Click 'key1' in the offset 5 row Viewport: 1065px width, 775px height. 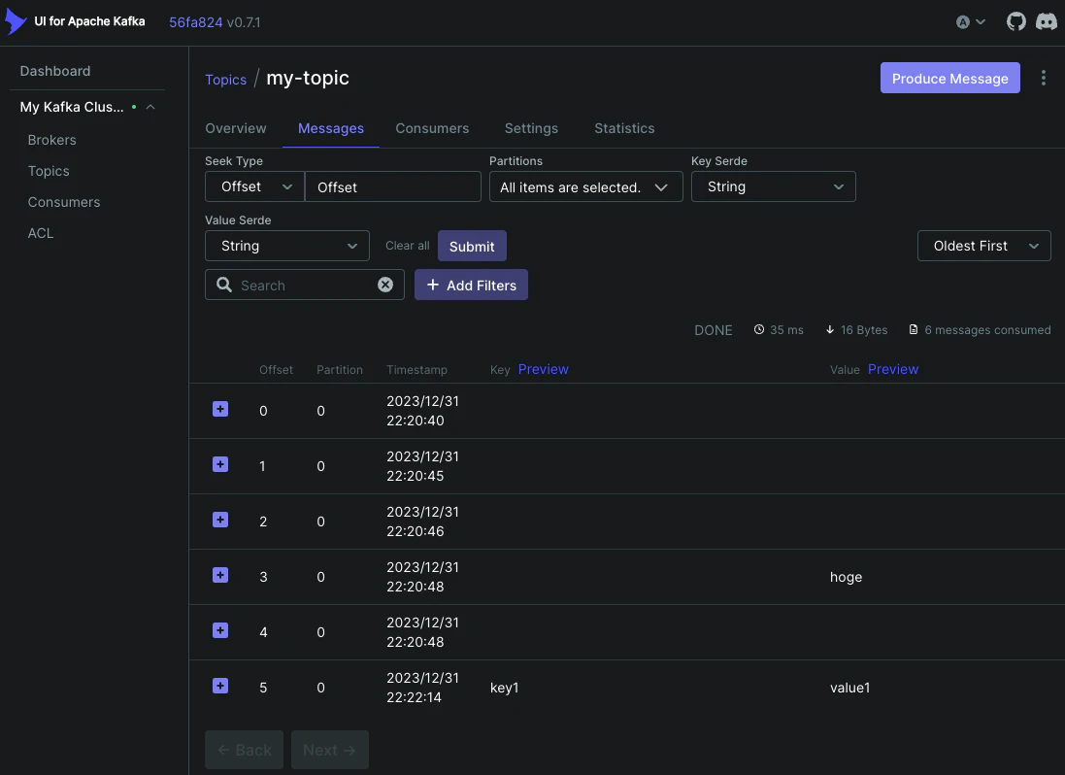click(x=504, y=688)
